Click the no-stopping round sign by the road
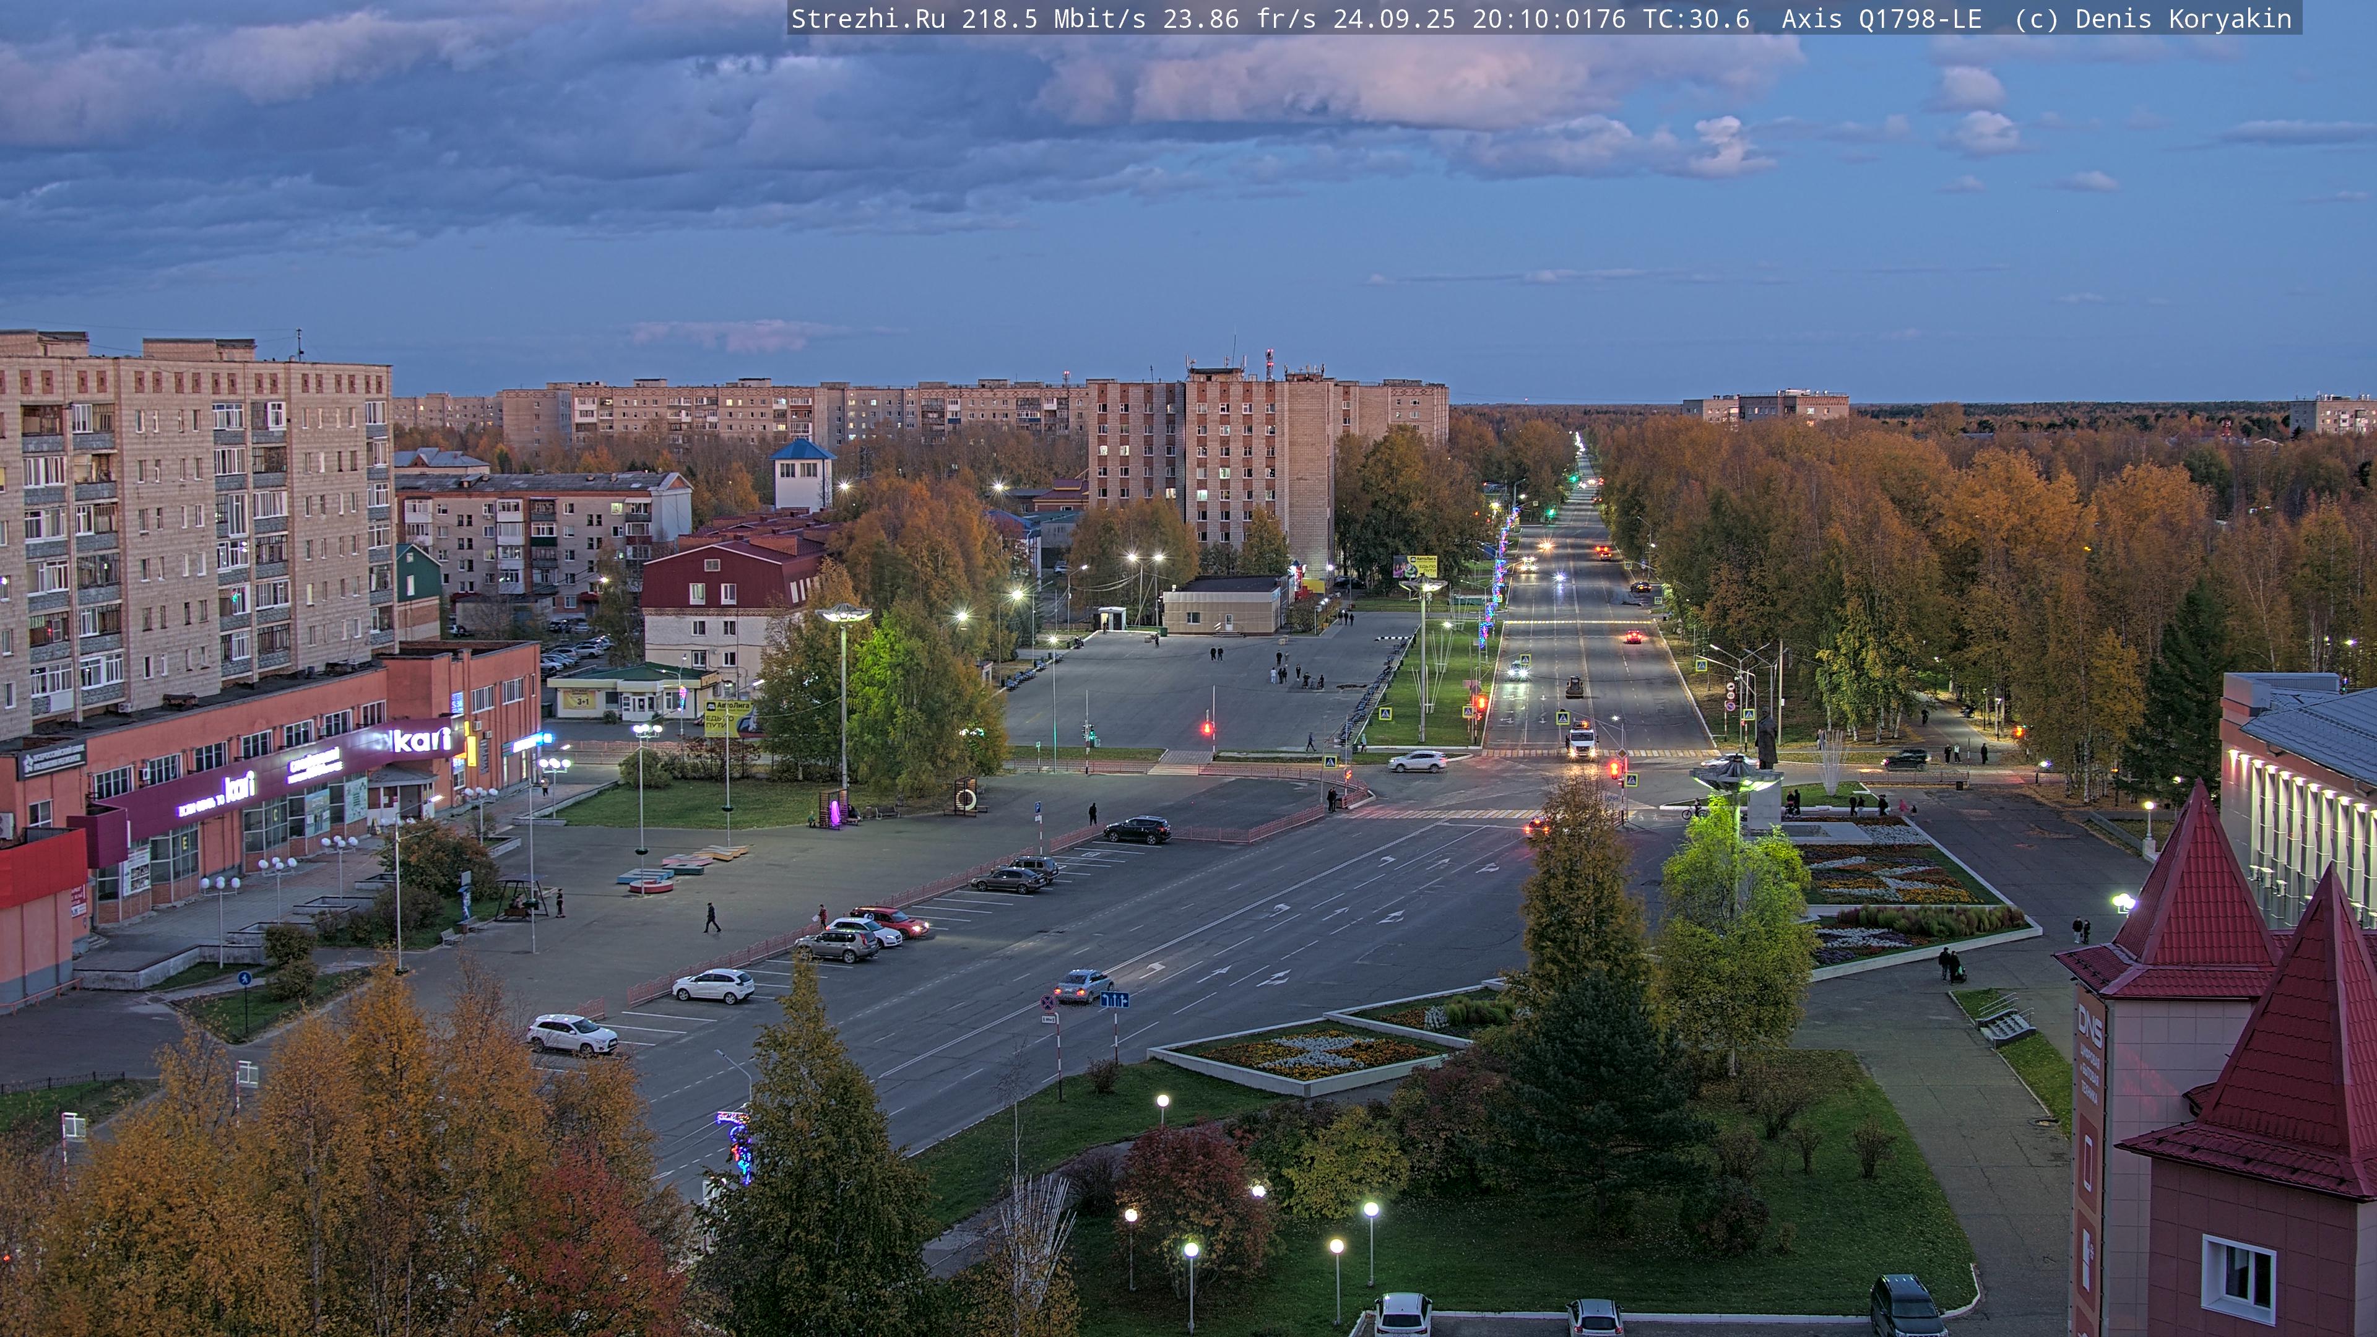 click(x=1048, y=1001)
